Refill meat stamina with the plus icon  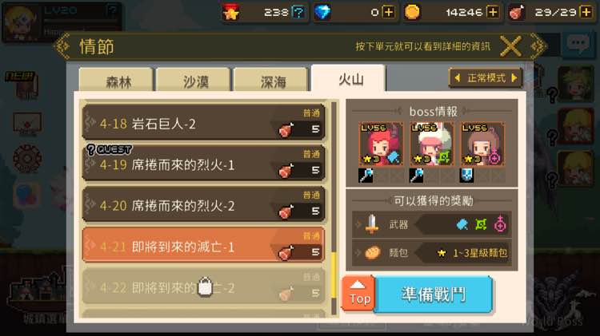pyautogui.click(x=586, y=12)
